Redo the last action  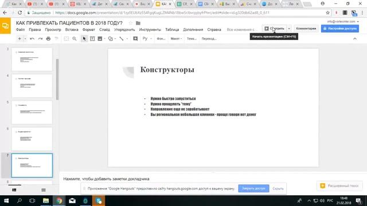(x=40, y=39)
